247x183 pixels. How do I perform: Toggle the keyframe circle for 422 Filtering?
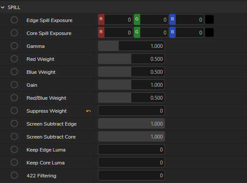(14, 175)
